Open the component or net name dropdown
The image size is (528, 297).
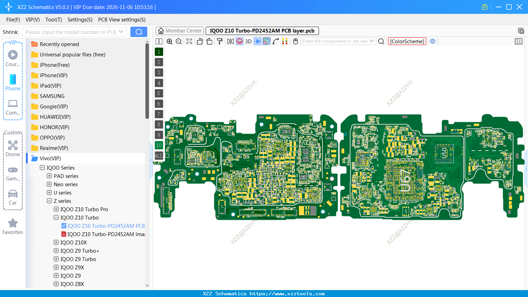point(372,41)
